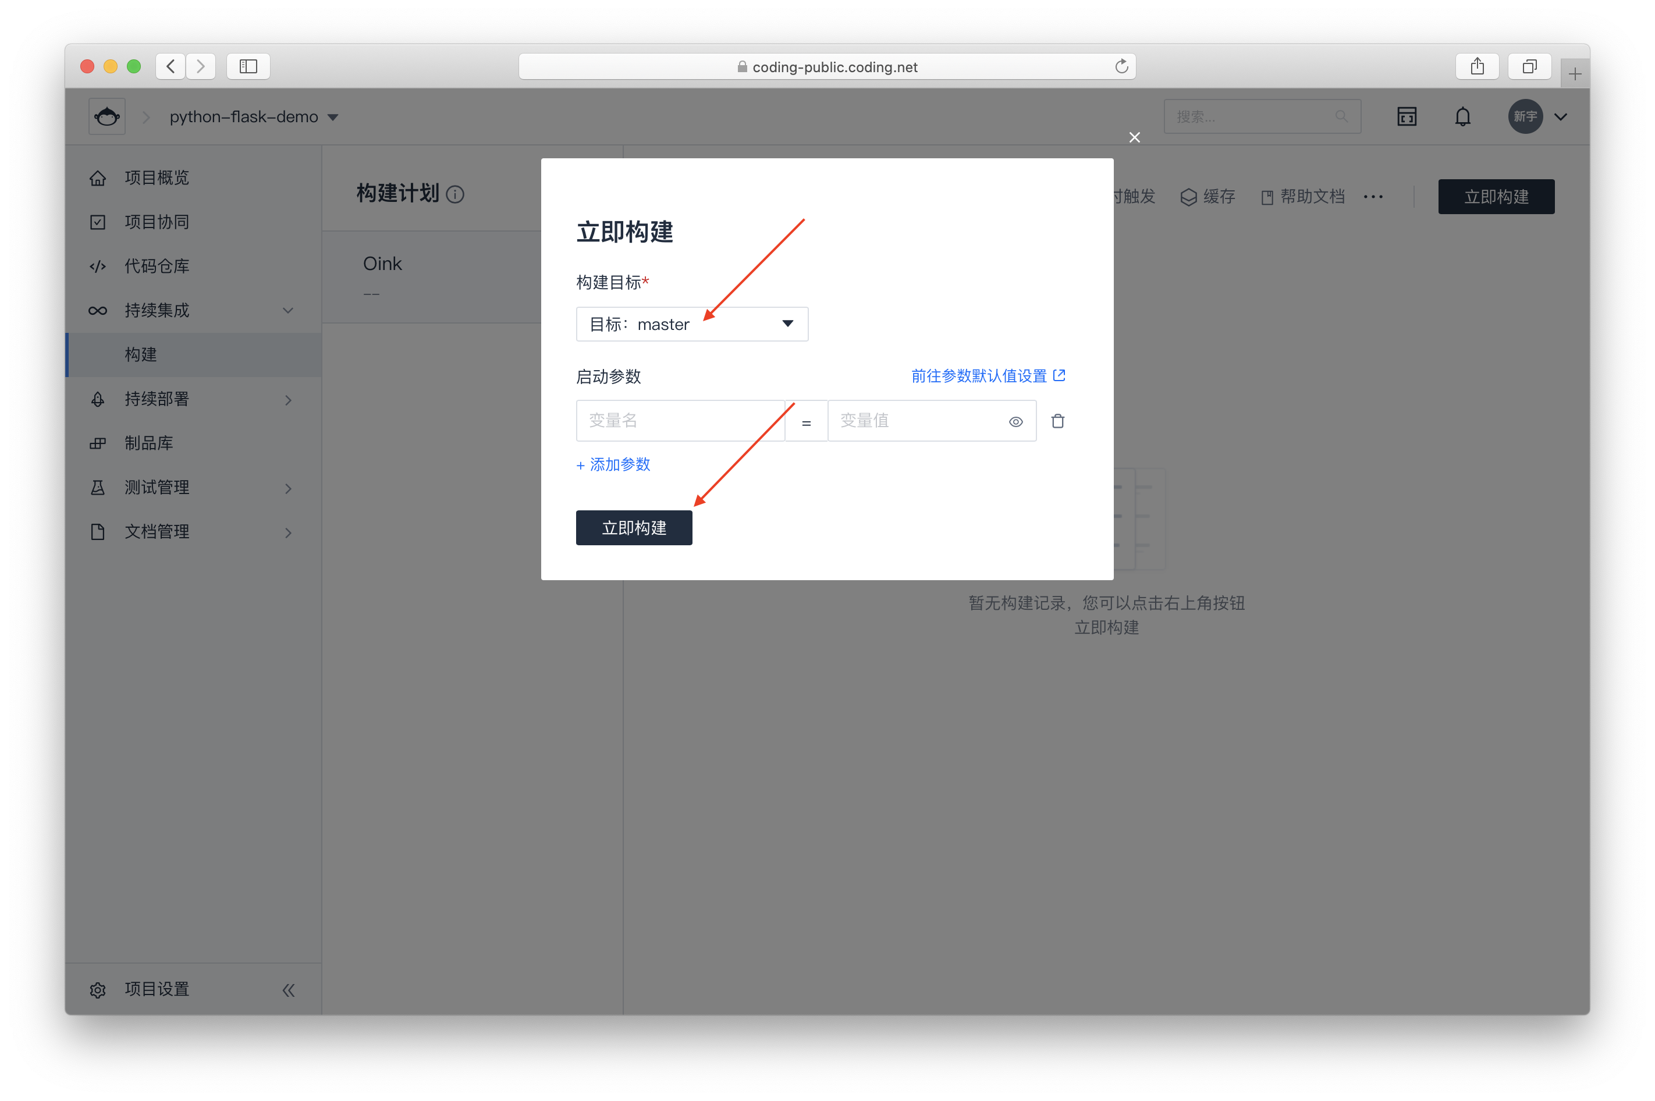
Task: Click the 缓存 cache icon
Action: pyautogui.click(x=1188, y=197)
